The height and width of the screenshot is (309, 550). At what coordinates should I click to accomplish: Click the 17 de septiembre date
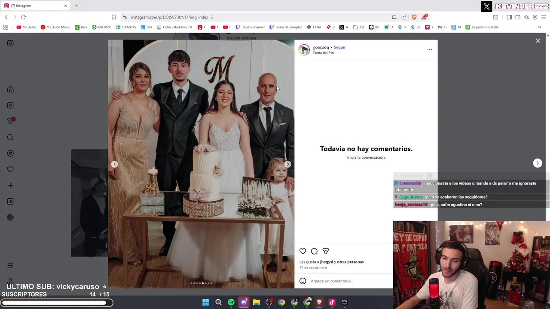point(313,267)
